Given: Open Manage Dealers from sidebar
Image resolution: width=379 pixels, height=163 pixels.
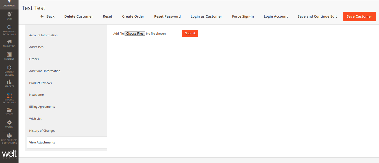Looking at the screenshot, I should pyautogui.click(x=9, y=70).
